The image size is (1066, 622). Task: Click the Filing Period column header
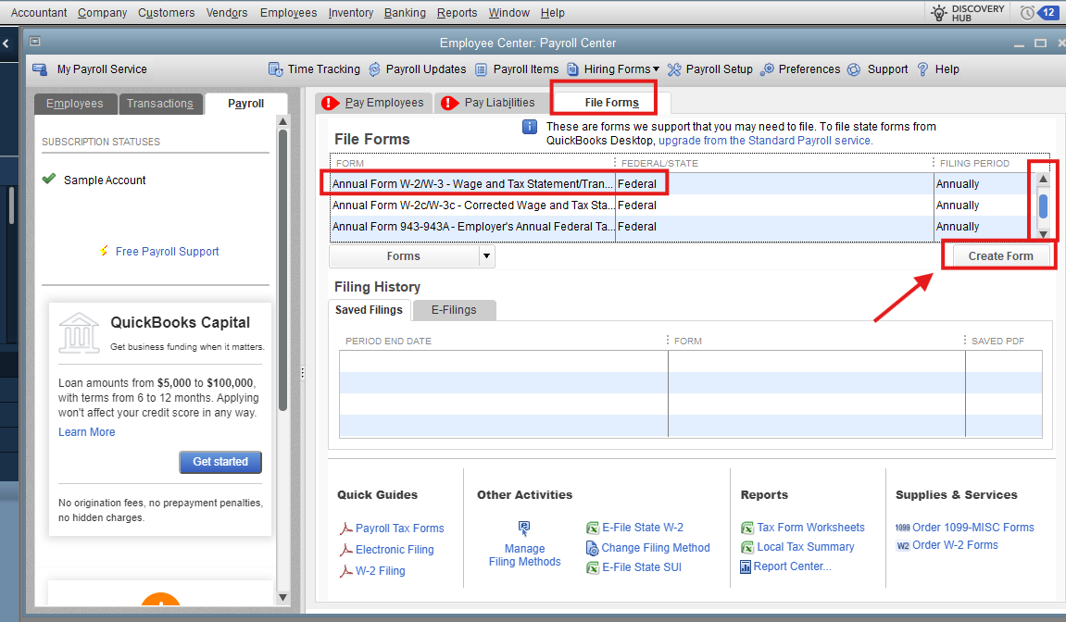tap(974, 163)
